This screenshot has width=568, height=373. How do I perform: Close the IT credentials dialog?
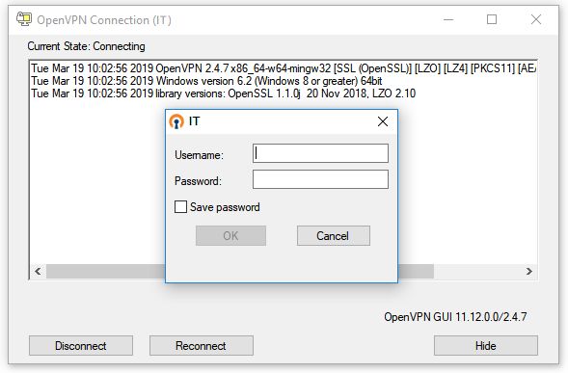(x=383, y=121)
